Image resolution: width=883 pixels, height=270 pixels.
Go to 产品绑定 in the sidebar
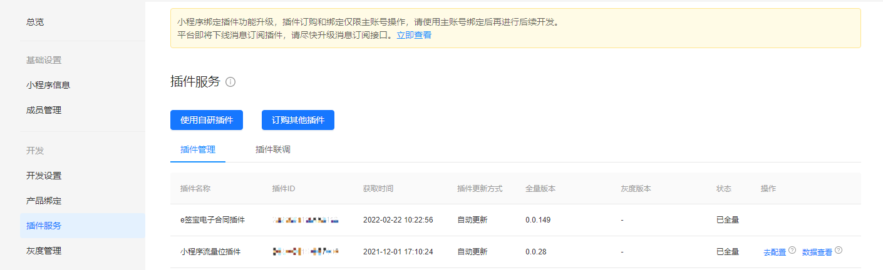coord(44,201)
